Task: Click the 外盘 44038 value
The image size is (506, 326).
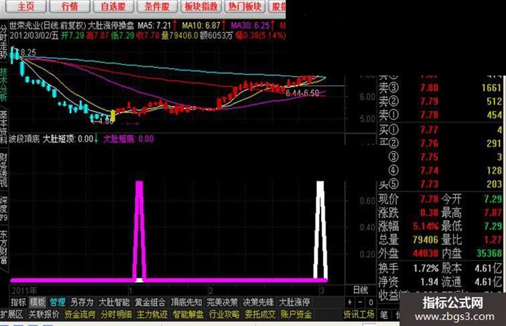Action: 426,253
